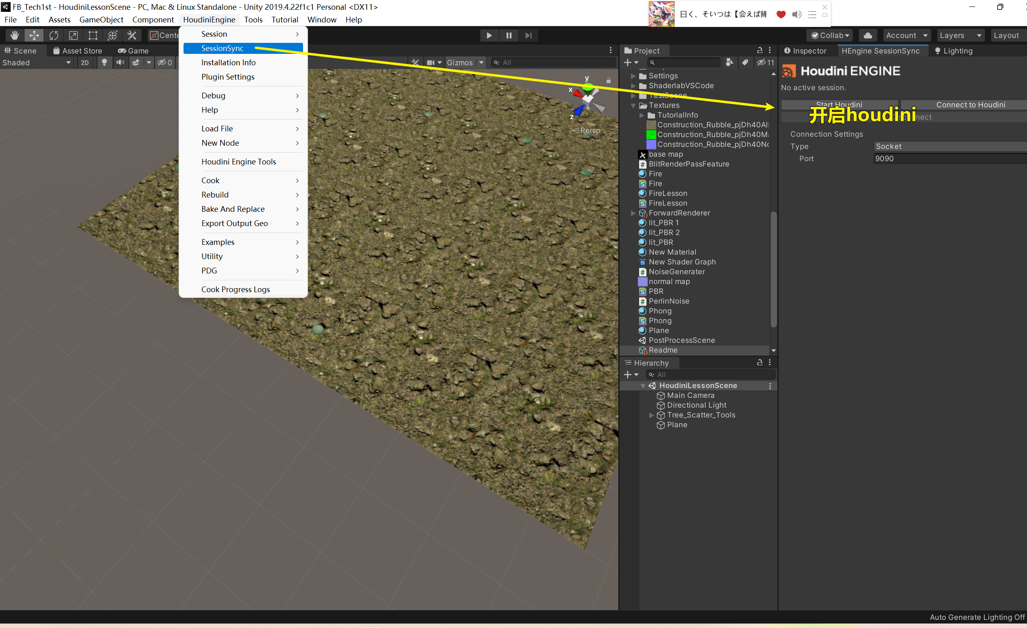This screenshot has height=628, width=1027.
Task: Expand the Tree_Scatter_Tools hierarchy item
Action: [651, 415]
